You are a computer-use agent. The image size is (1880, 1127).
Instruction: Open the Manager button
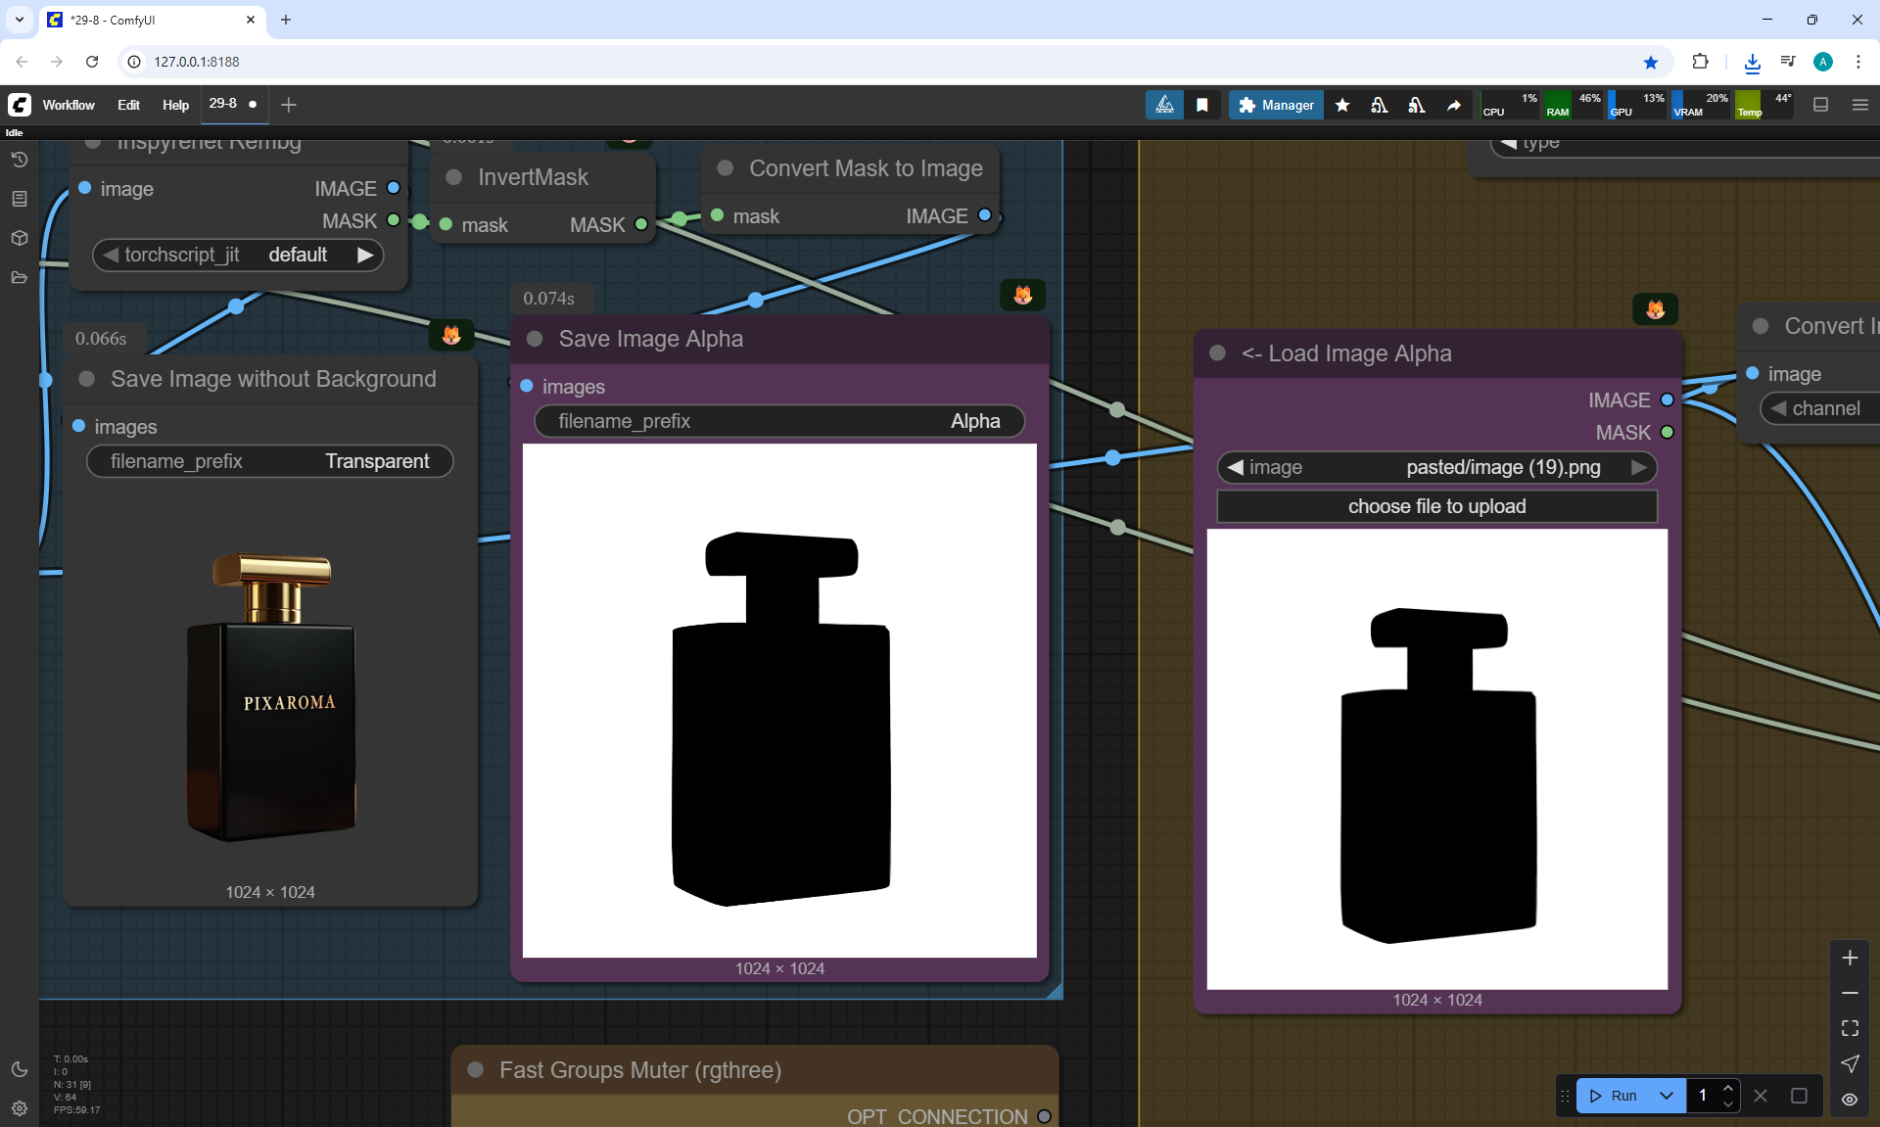coord(1276,105)
